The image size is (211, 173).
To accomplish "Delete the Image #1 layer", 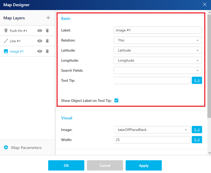I will [47, 51].
